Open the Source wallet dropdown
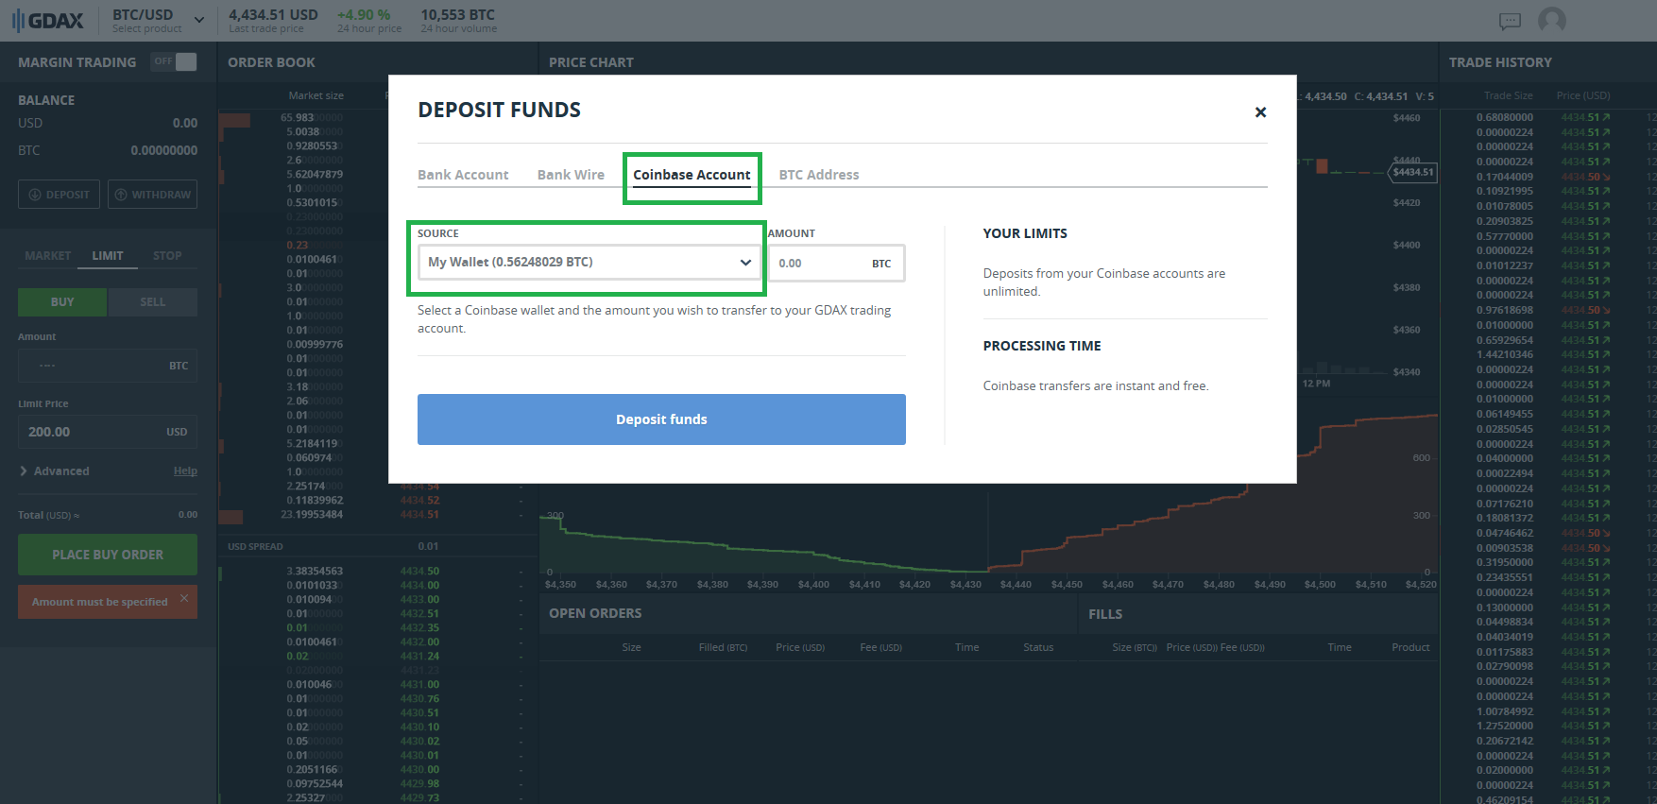 pyautogui.click(x=589, y=262)
